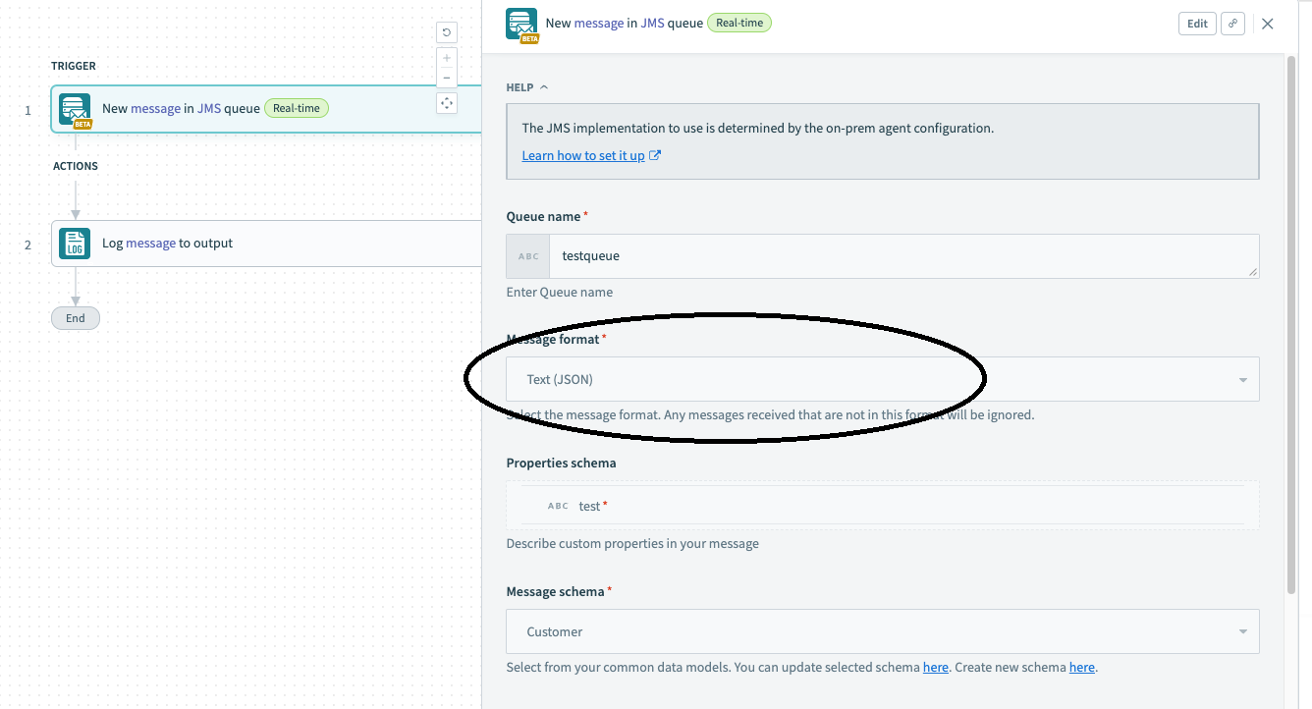Viewport: 1312px width, 709px height.
Task: Open the Message format dropdown
Action: (x=883, y=379)
